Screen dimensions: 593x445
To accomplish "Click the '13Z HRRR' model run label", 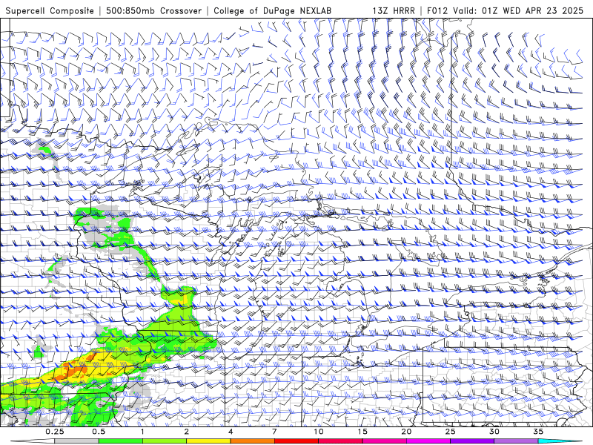I will point(394,10).
